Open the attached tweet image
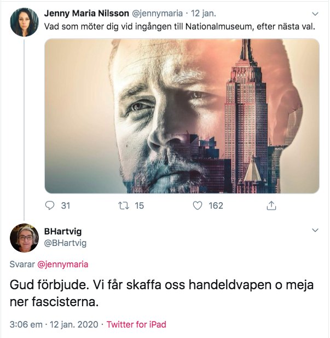Image resolution: width=330 pixels, height=338 pixels. pyautogui.click(x=181, y=116)
